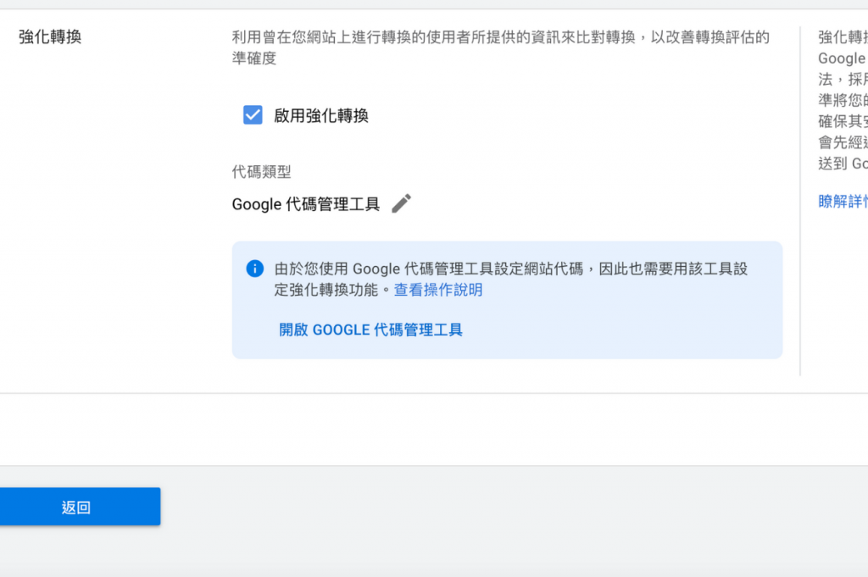Click the blue info icon in the notice
This screenshot has width=868, height=577.
pyautogui.click(x=254, y=269)
